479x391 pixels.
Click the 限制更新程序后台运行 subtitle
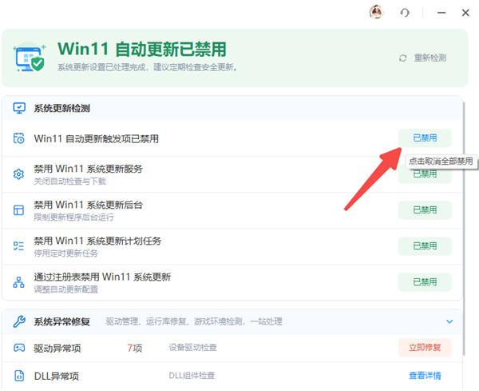tap(74, 217)
